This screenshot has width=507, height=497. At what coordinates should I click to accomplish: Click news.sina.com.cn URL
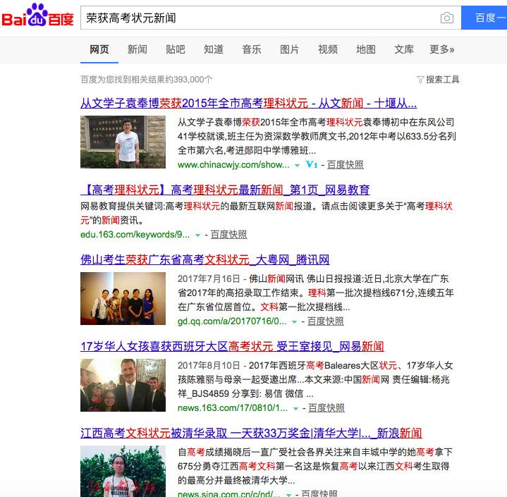point(229,493)
